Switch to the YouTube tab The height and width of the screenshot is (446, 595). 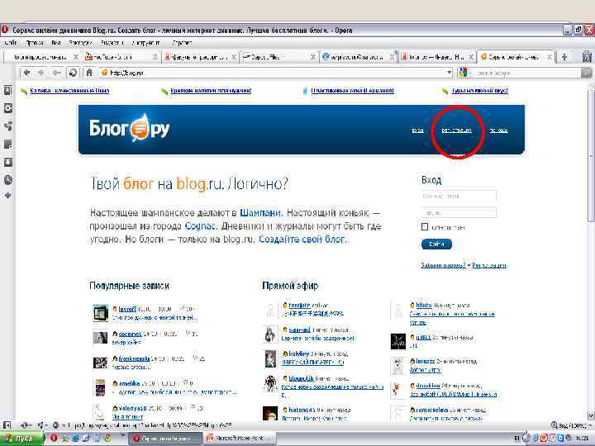(x=121, y=57)
